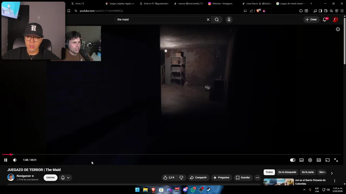Share the video via Compartir
The height and width of the screenshot is (194, 346).
(x=198, y=178)
